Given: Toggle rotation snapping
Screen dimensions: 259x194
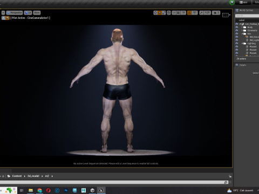Looking at the screenshot, I should click(x=189, y=13).
